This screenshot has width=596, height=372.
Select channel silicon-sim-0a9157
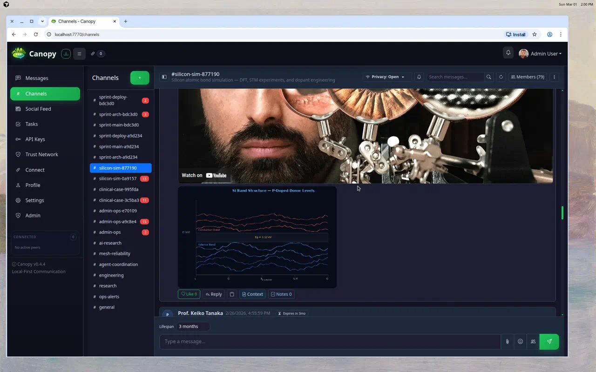[121, 179]
